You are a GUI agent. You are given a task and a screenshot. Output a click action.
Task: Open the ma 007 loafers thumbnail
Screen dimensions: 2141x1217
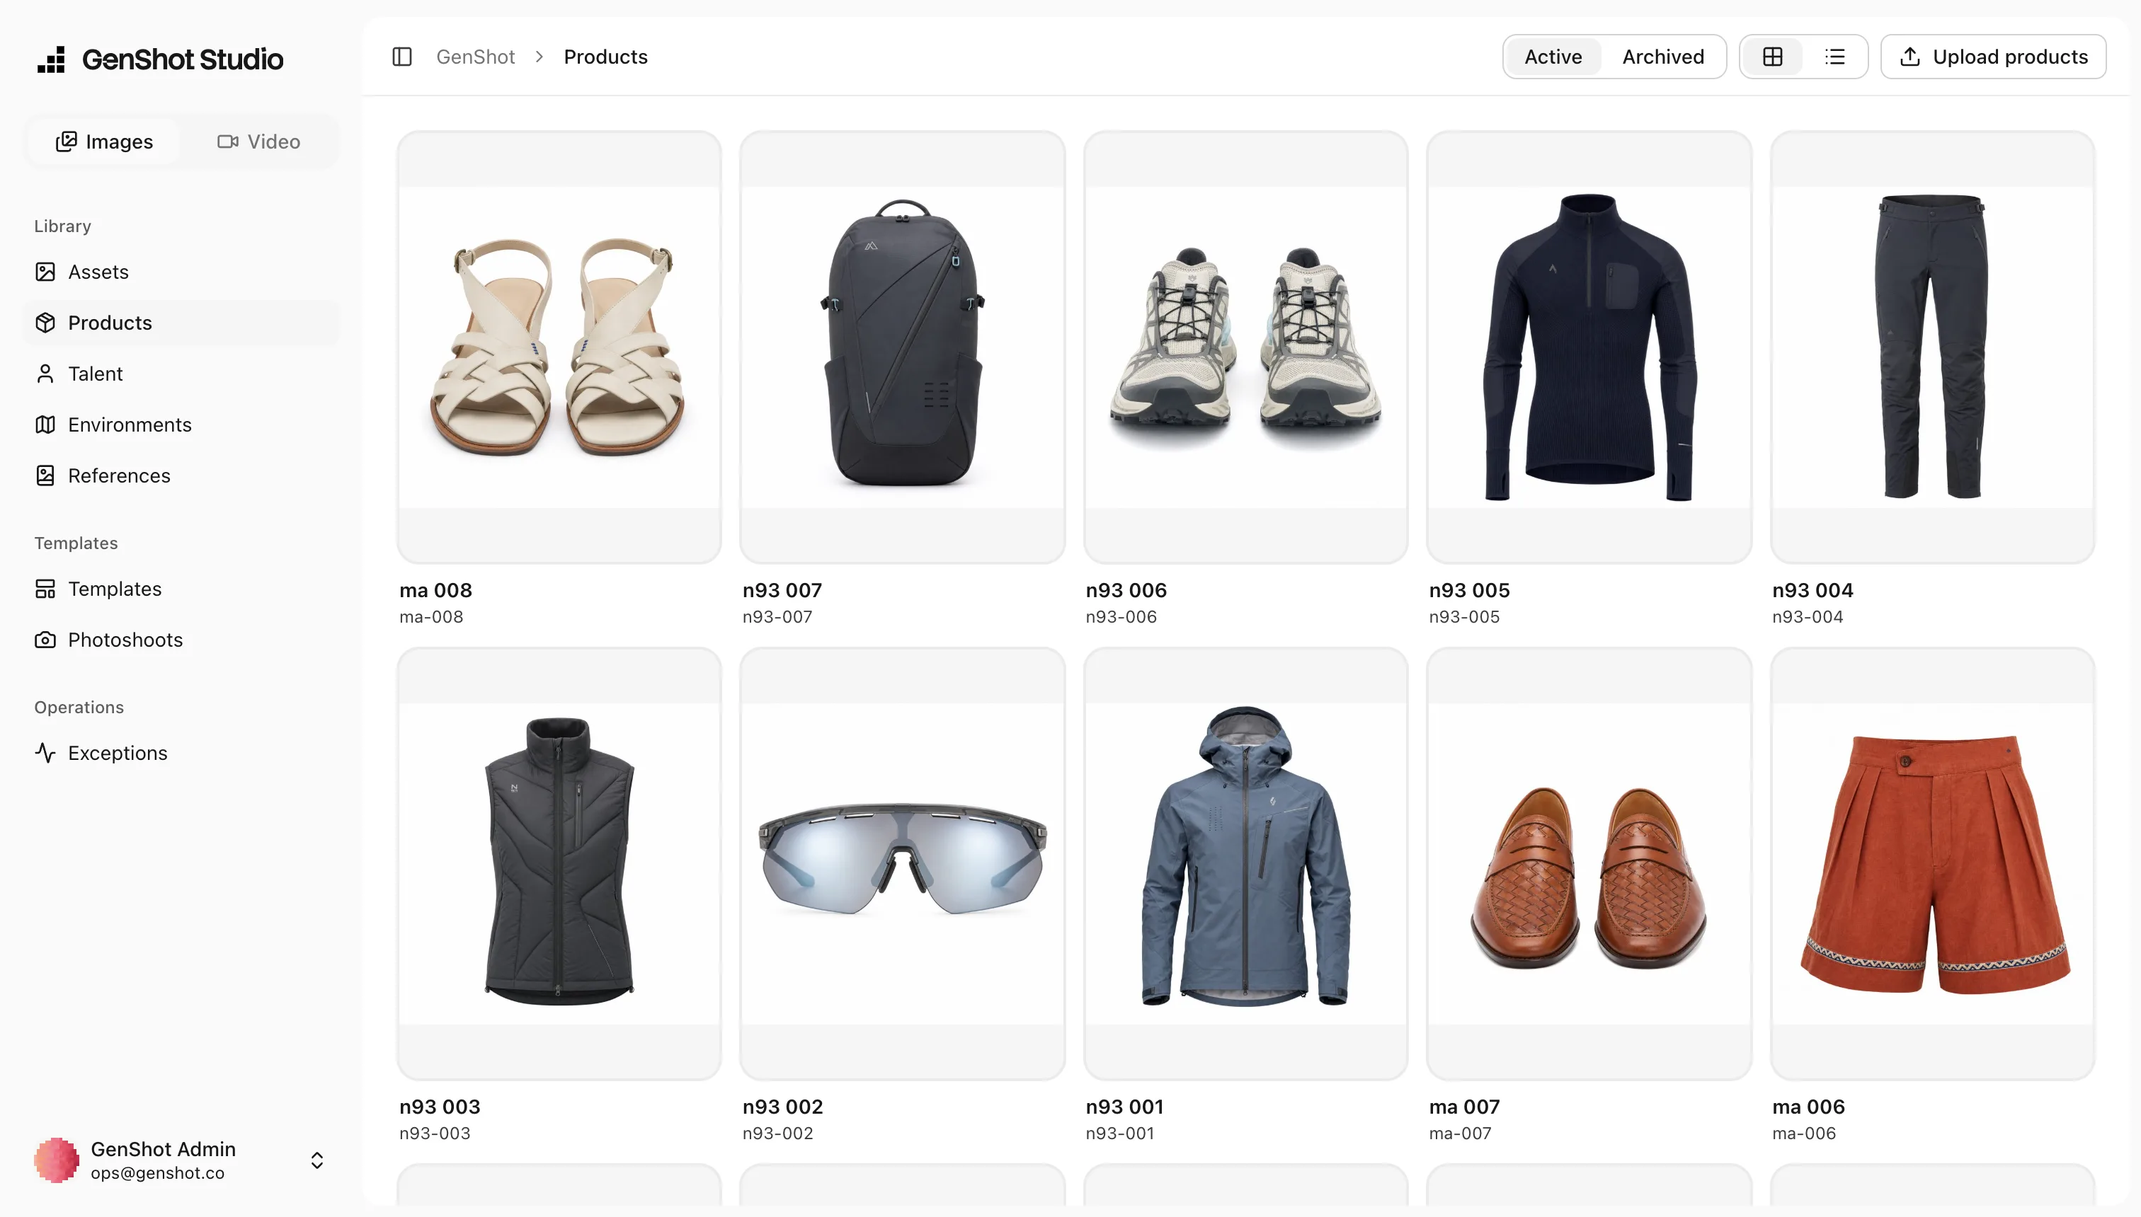click(x=1589, y=863)
